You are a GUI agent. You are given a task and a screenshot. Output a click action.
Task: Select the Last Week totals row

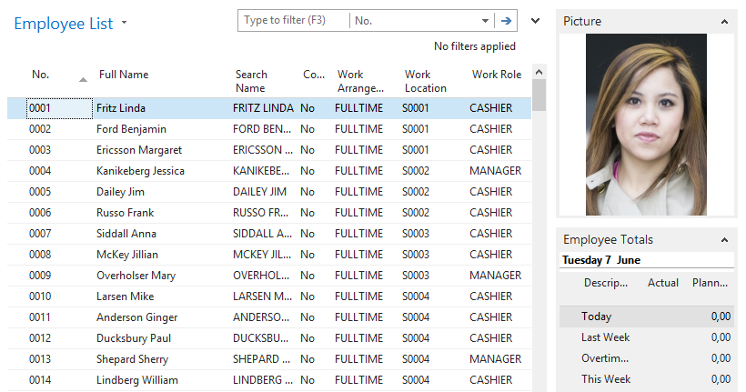[606, 337]
